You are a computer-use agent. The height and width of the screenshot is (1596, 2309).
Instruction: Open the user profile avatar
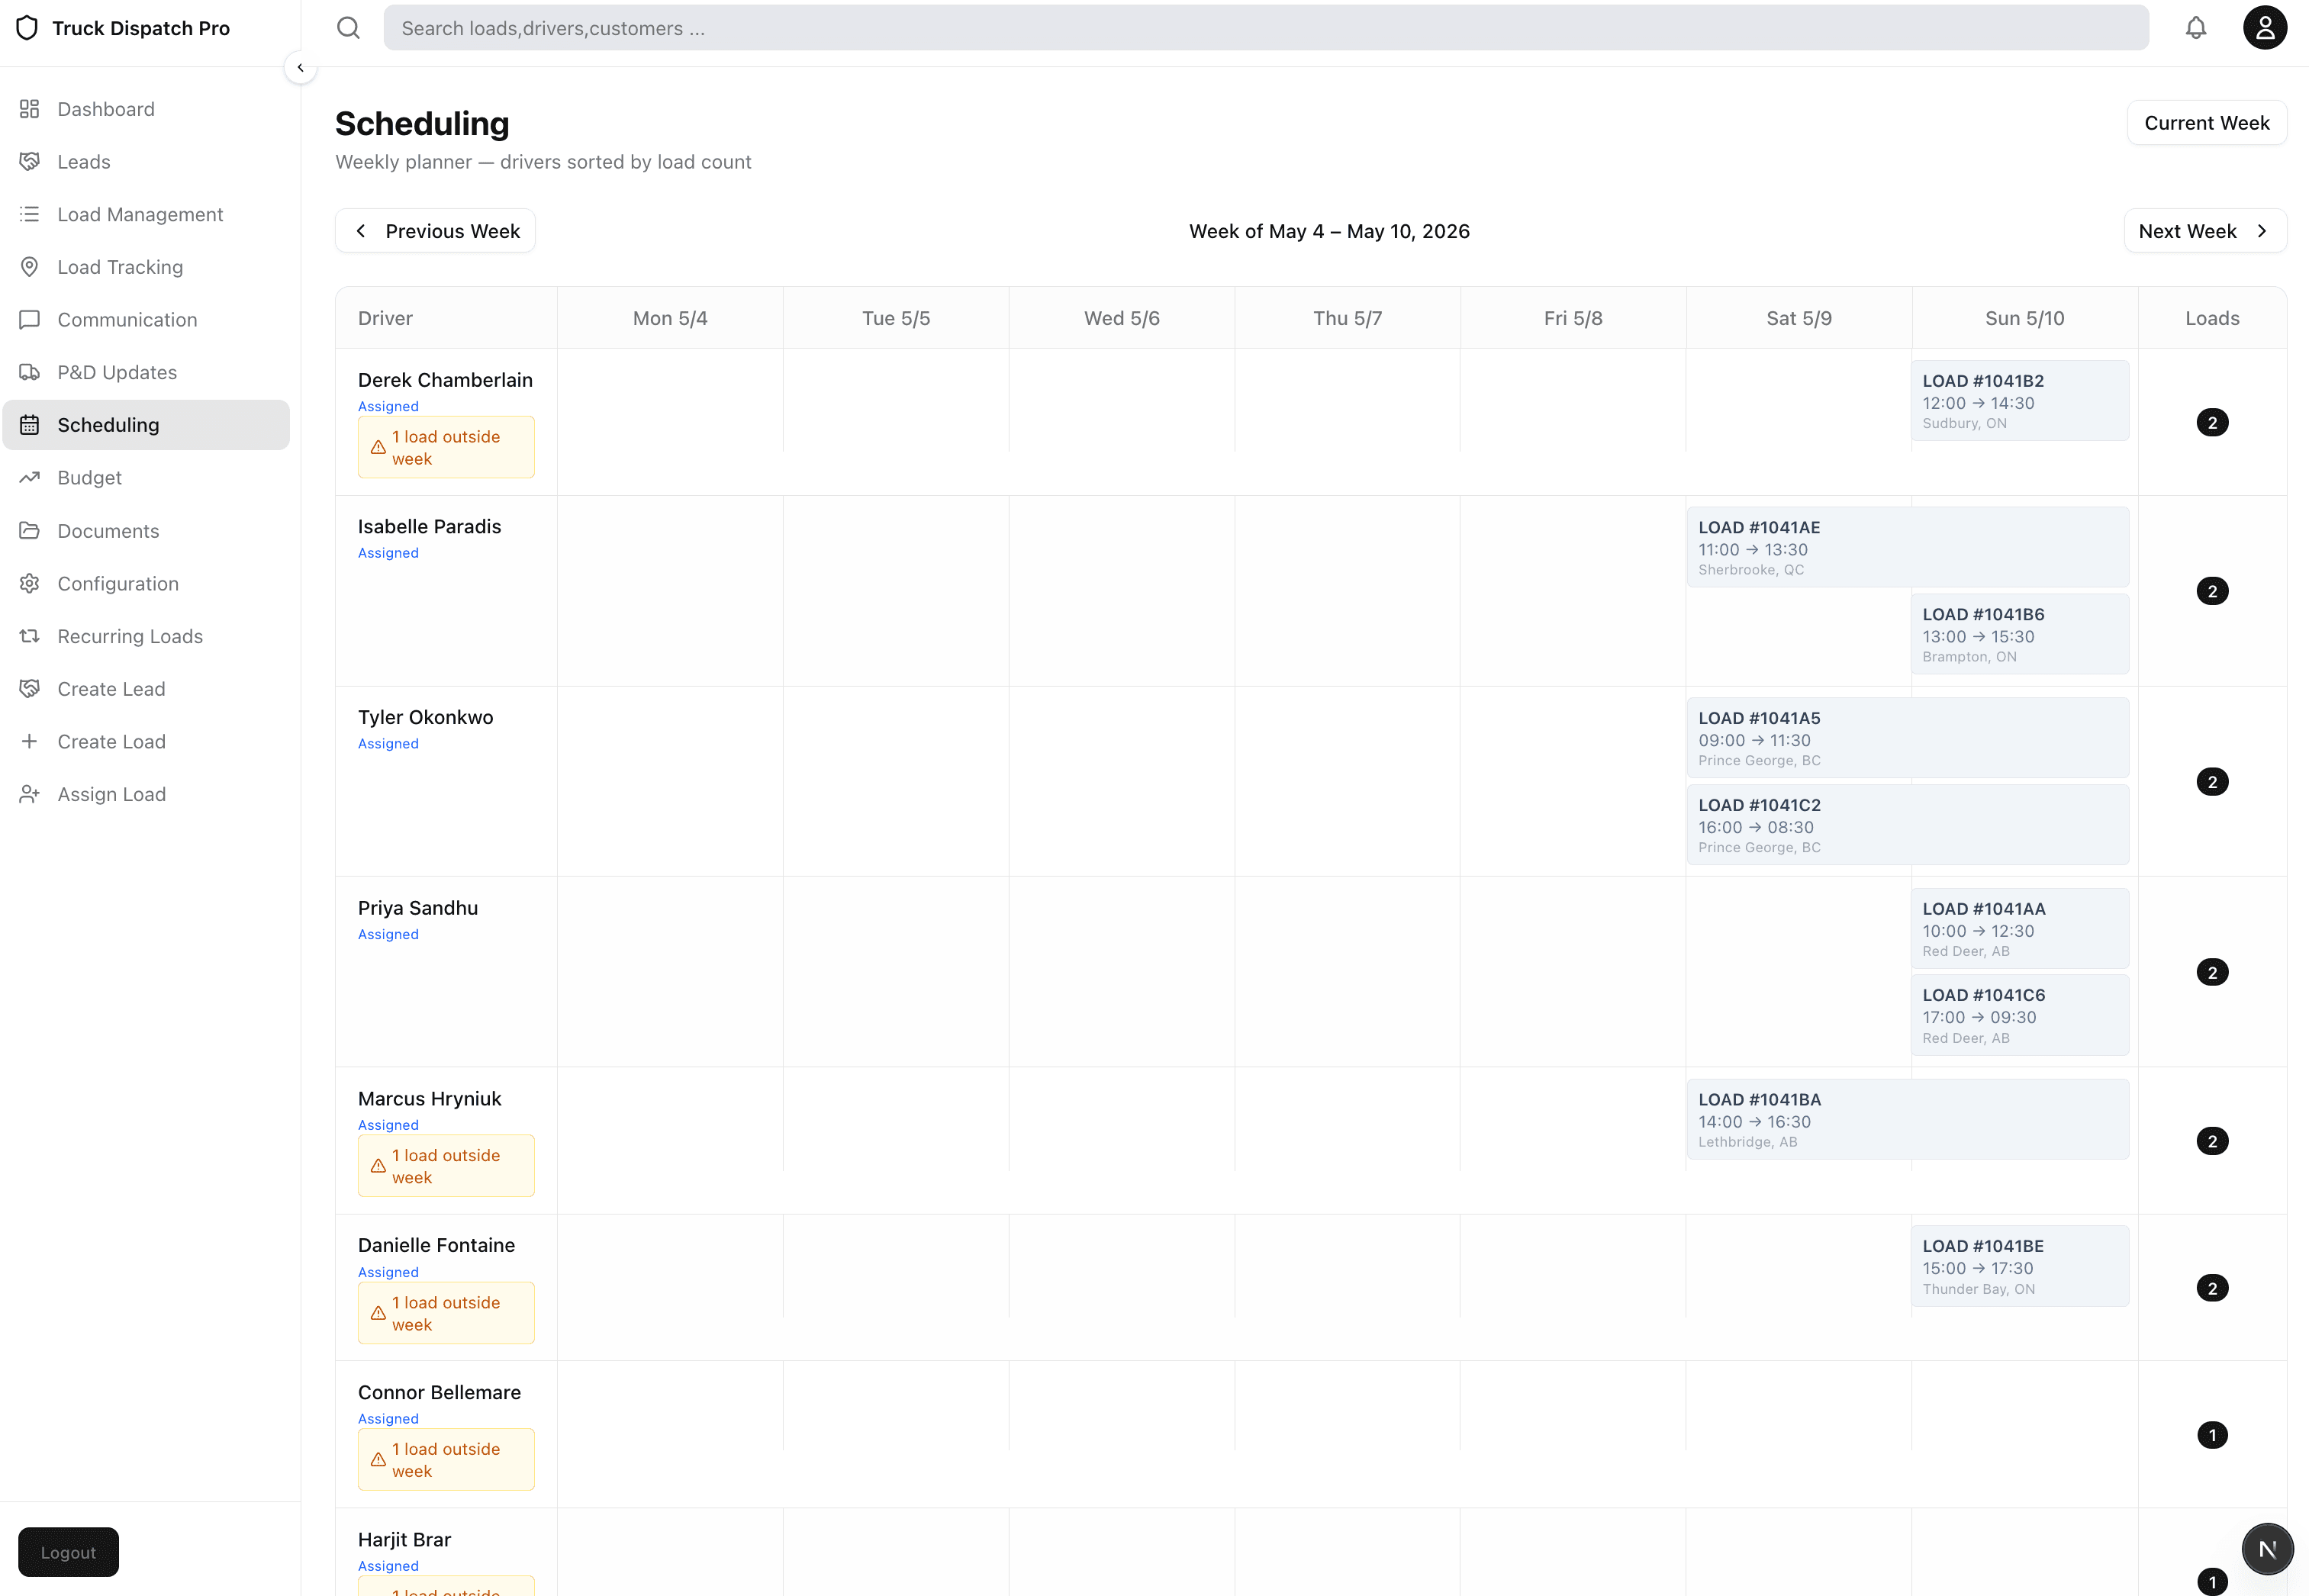point(2265,28)
